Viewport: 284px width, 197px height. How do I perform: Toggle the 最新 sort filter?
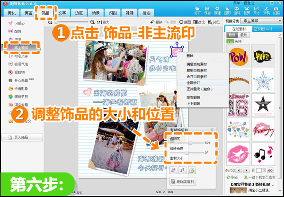tap(232, 35)
